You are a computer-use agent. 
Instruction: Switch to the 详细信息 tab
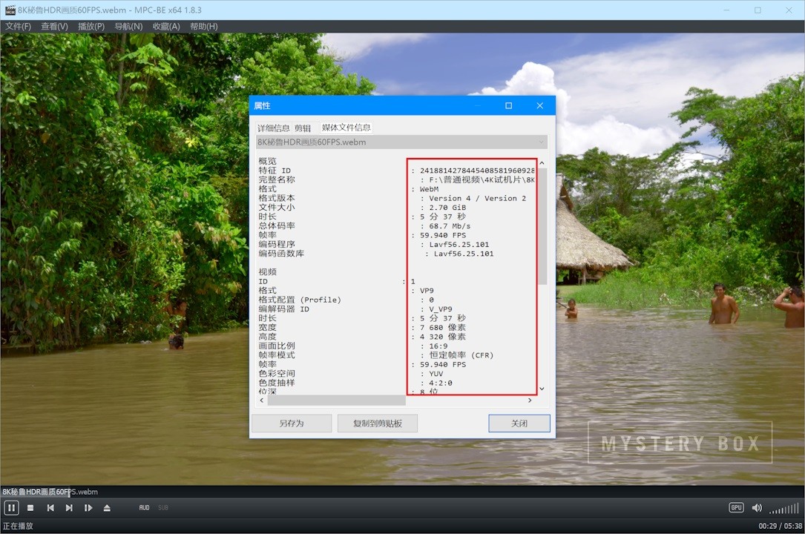point(274,128)
